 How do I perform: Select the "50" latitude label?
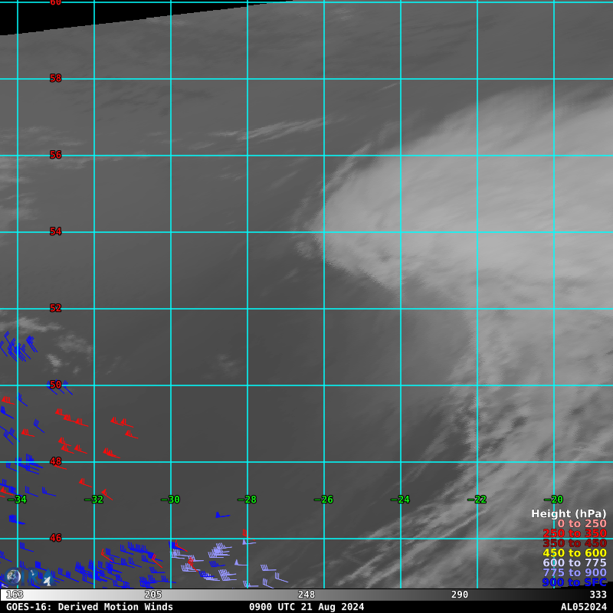[55, 385]
